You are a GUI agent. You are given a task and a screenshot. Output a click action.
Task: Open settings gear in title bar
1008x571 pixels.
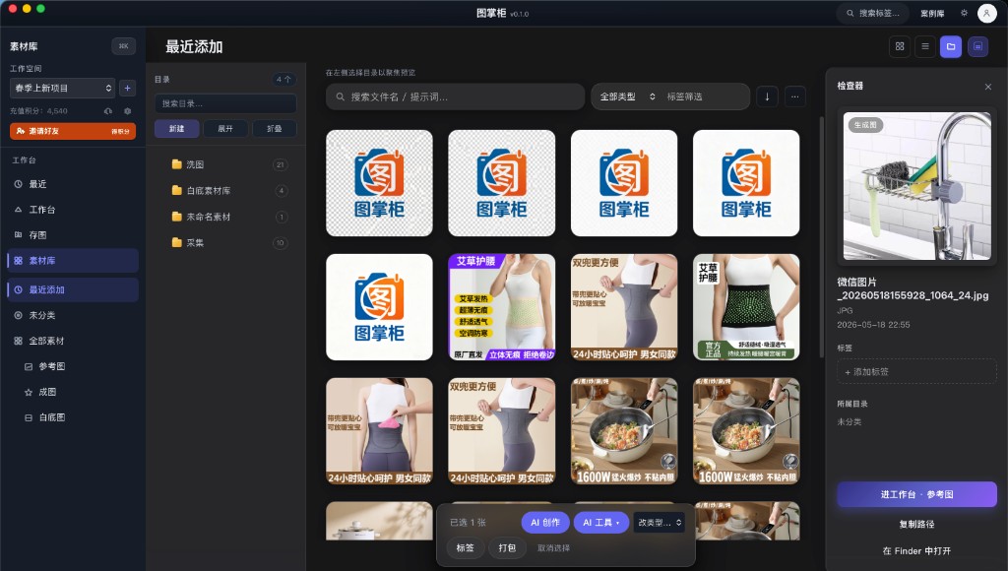[x=964, y=13]
